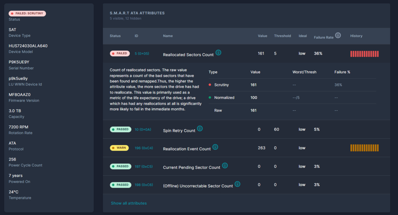Click the 3.0 TB capacity value

15,111
